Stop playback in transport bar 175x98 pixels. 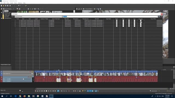[46, 91]
